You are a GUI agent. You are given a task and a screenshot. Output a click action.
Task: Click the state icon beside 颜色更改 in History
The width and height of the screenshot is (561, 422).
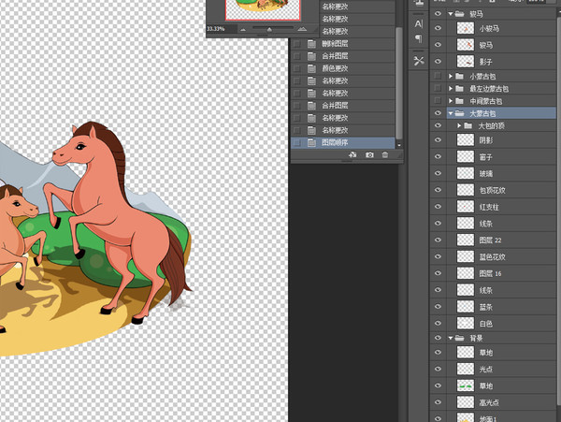[311, 68]
